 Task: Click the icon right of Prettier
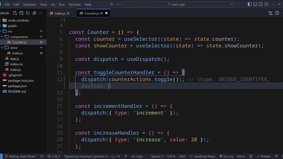click(x=276, y=156)
